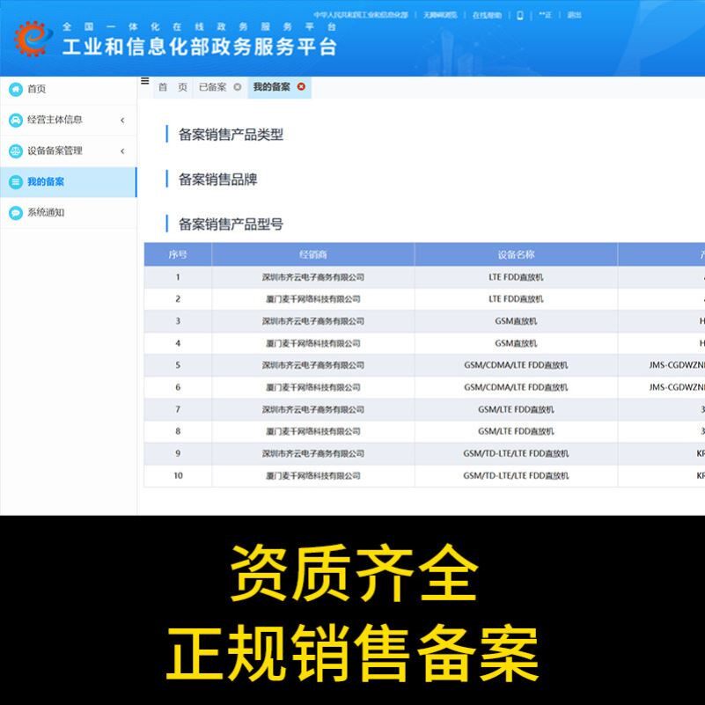Click the 退出 logout link
Screen dimensions: 705x705
[x=574, y=15]
